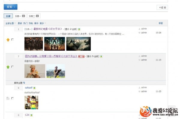Switch to the 分类二 category tab
The image size is (180, 119).
click(x=34, y=16)
